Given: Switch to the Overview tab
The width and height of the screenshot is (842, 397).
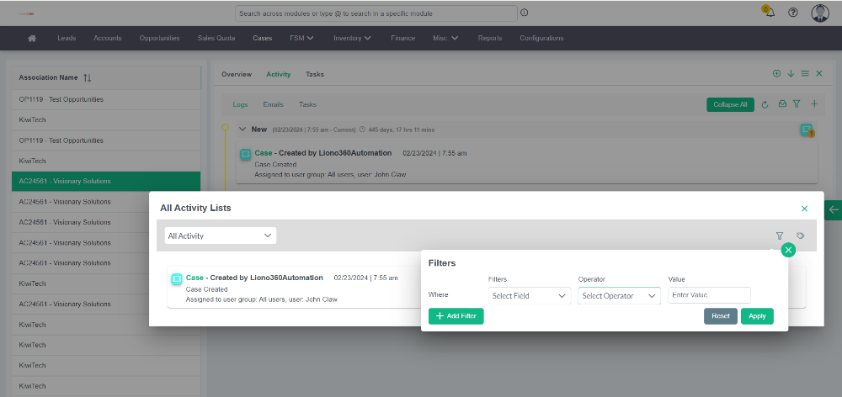Looking at the screenshot, I should click(x=236, y=74).
